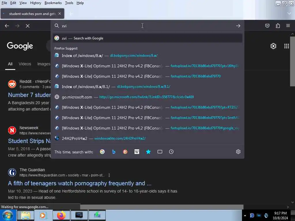Open the Extensions puzzle icon
The image size is (295, 221).
[x=278, y=26]
